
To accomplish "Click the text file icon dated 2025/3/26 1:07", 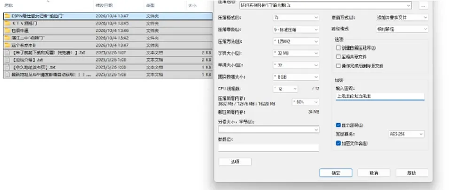I will (7, 53).
